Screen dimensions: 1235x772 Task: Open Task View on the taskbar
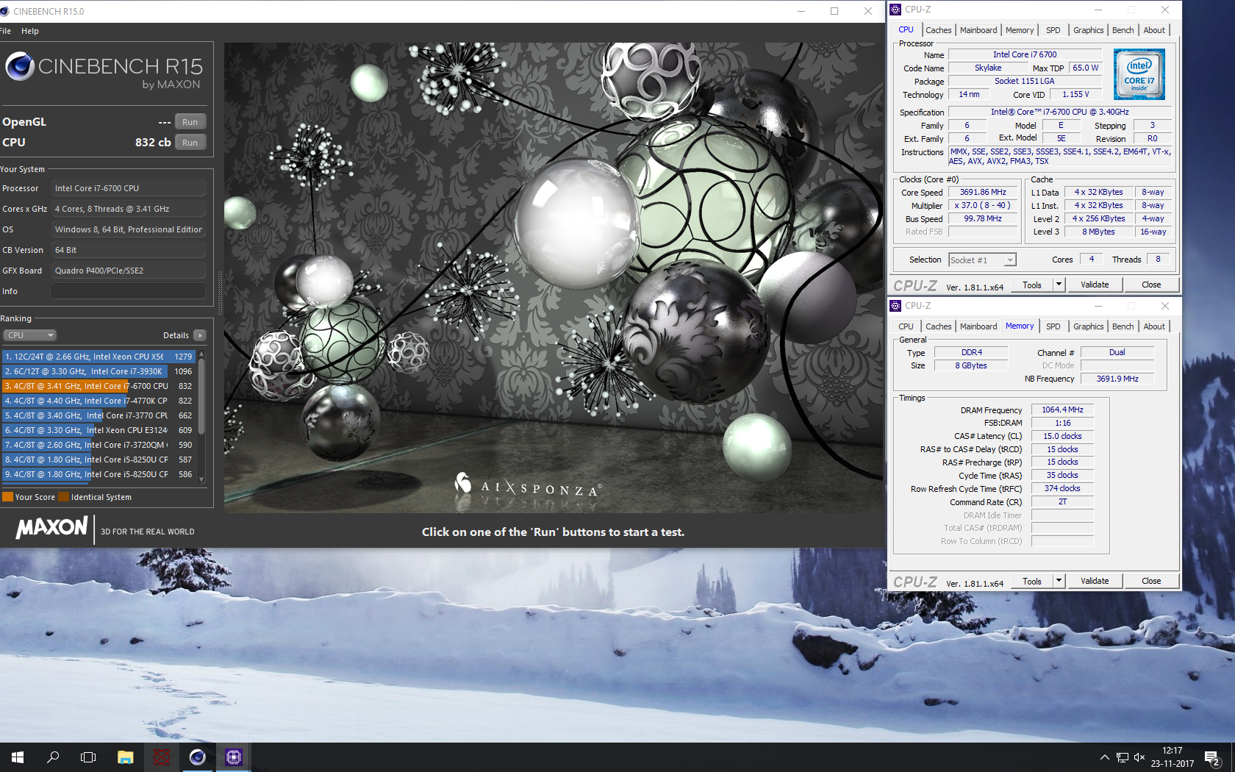88,757
